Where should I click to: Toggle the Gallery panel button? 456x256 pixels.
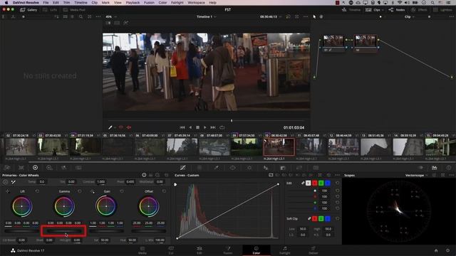coord(28,10)
